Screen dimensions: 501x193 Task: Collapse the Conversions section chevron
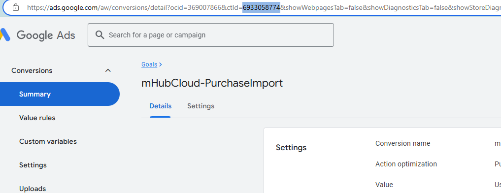[108, 70]
